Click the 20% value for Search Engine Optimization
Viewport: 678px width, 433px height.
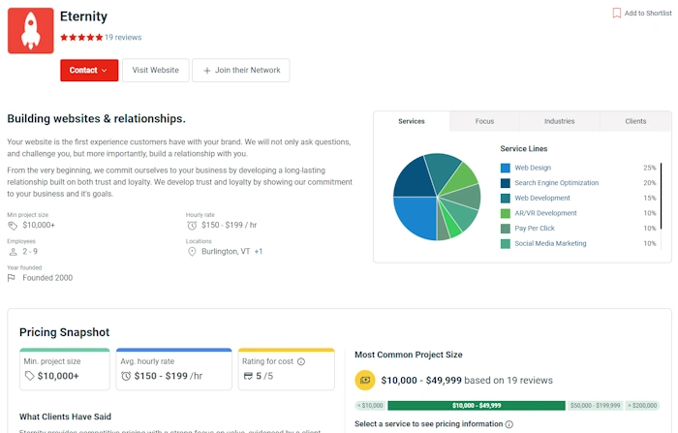click(x=650, y=183)
